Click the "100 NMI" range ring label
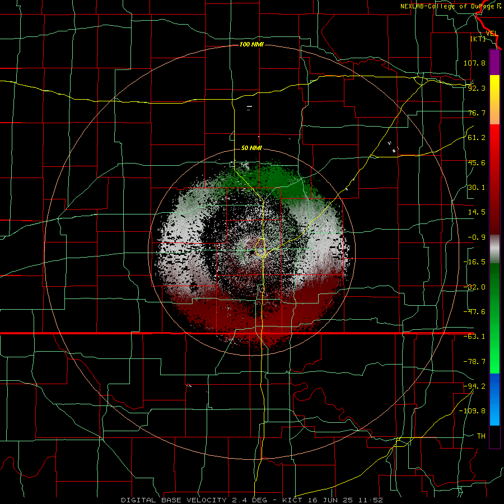Image resolution: width=504 pixels, height=504 pixels. [x=251, y=44]
